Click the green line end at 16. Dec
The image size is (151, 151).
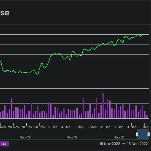[x=147, y=35]
